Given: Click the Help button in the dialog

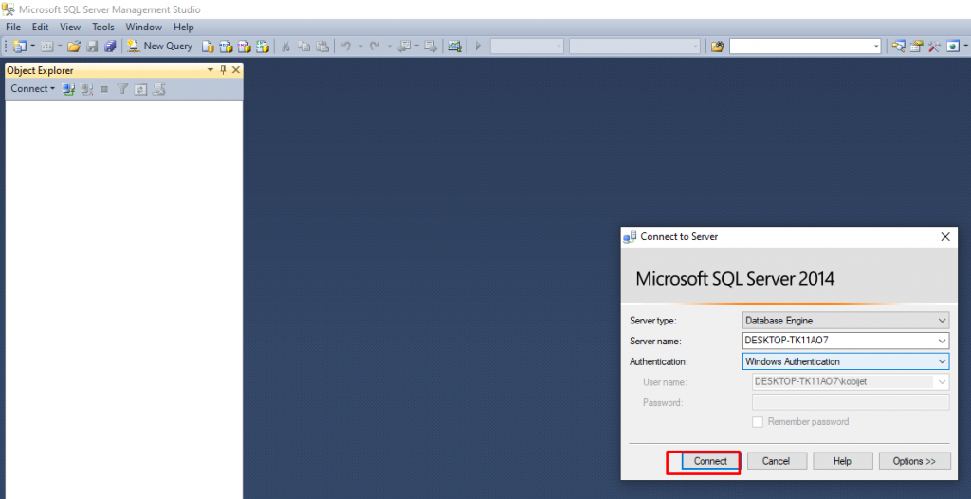Looking at the screenshot, I should (842, 461).
